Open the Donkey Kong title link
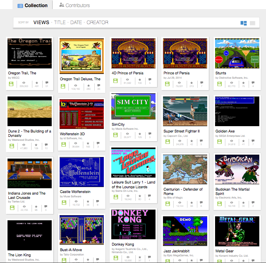The image size is (266, 263). (x=123, y=244)
